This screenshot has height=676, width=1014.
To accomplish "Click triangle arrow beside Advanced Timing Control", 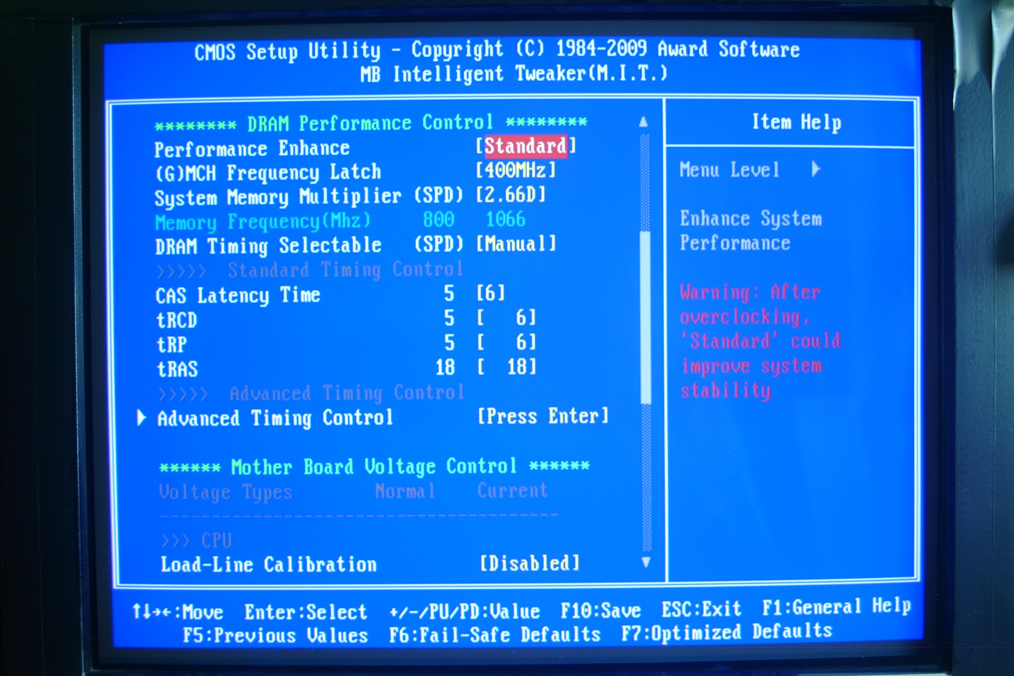I will click(141, 418).
